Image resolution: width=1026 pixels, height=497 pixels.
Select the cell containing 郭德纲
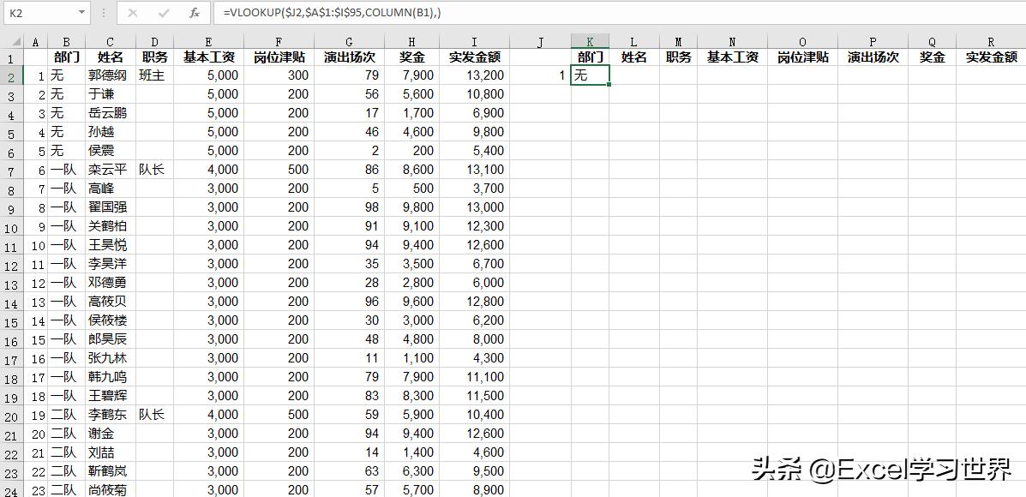(110, 75)
